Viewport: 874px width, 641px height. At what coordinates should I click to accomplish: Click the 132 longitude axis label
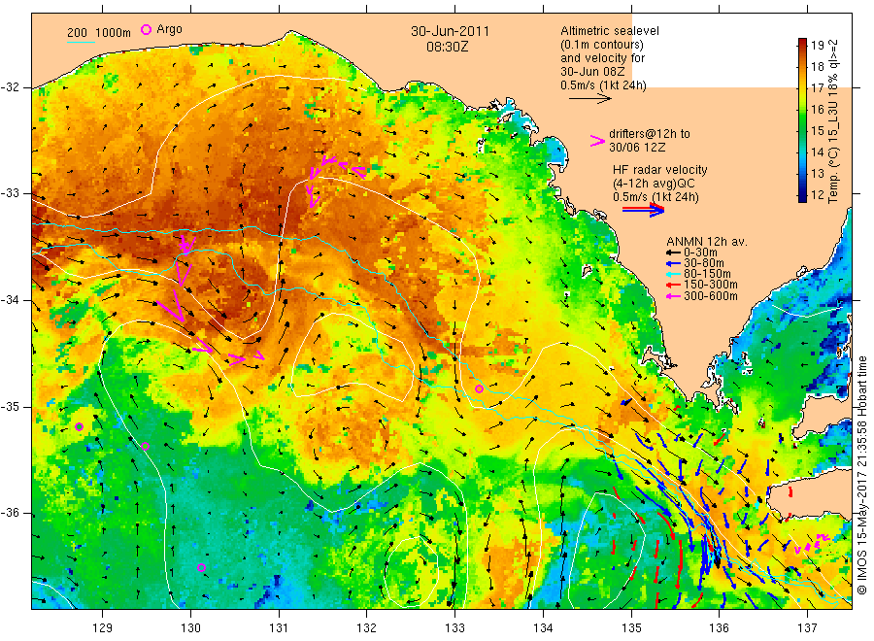(x=367, y=628)
